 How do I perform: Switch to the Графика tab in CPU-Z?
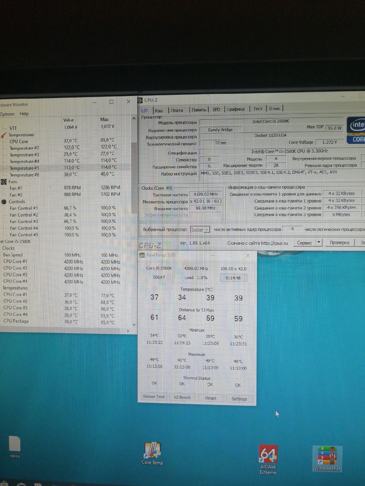tap(236, 109)
